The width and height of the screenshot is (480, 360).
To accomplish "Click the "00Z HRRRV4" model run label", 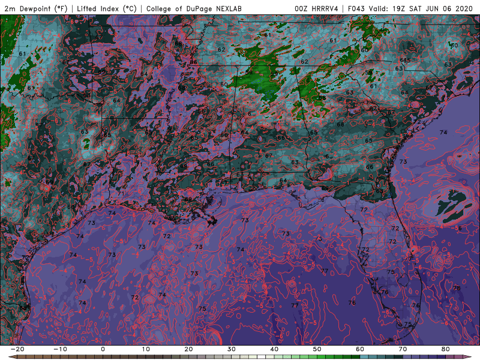I will pos(316,8).
